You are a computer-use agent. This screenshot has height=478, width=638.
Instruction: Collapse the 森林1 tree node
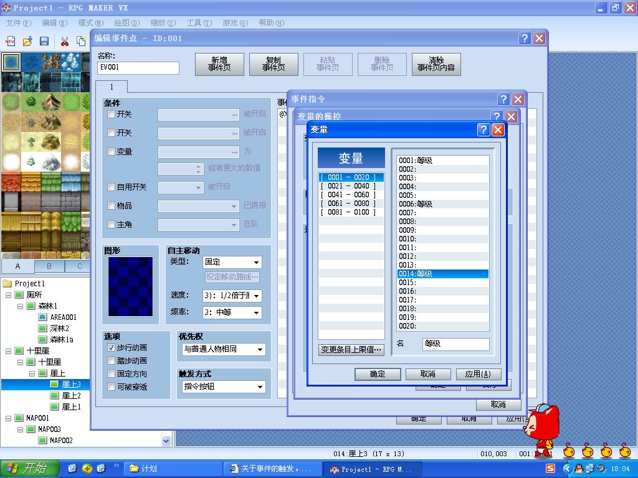click(20, 306)
